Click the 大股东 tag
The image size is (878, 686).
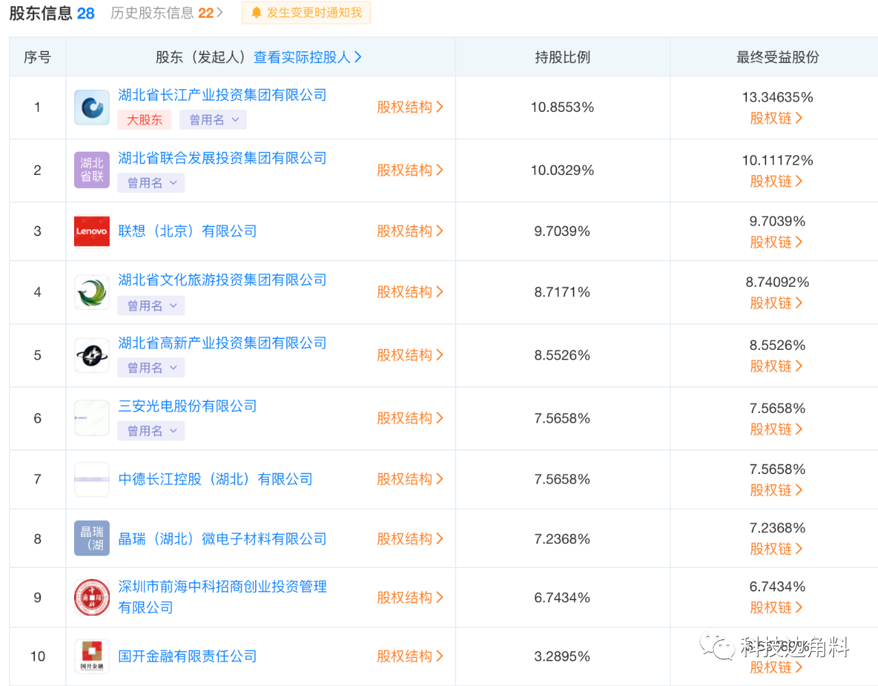[145, 120]
